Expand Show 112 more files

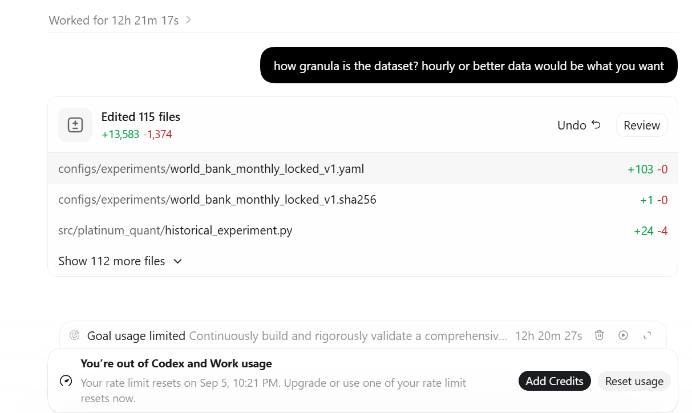pyautogui.click(x=120, y=261)
